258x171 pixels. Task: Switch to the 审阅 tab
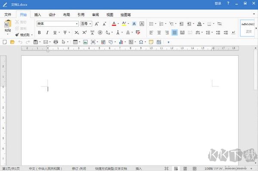(x=95, y=15)
